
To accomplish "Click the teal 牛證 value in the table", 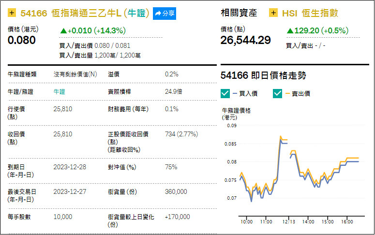I will point(60,91).
